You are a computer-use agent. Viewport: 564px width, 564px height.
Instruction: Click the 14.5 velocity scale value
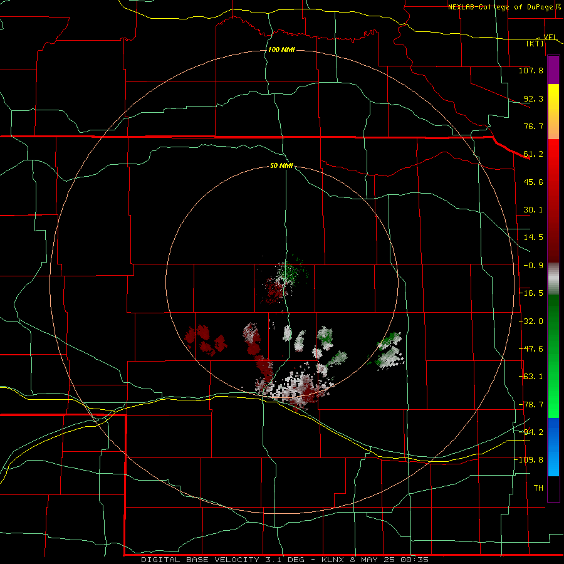click(533, 238)
